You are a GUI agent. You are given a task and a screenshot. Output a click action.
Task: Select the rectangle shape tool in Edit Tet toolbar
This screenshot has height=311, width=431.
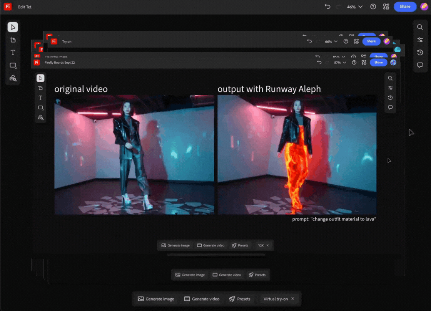coord(13,65)
